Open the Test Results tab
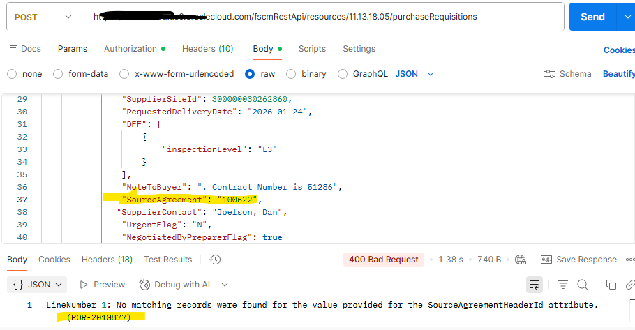The width and height of the screenshot is (635, 330). (168, 260)
